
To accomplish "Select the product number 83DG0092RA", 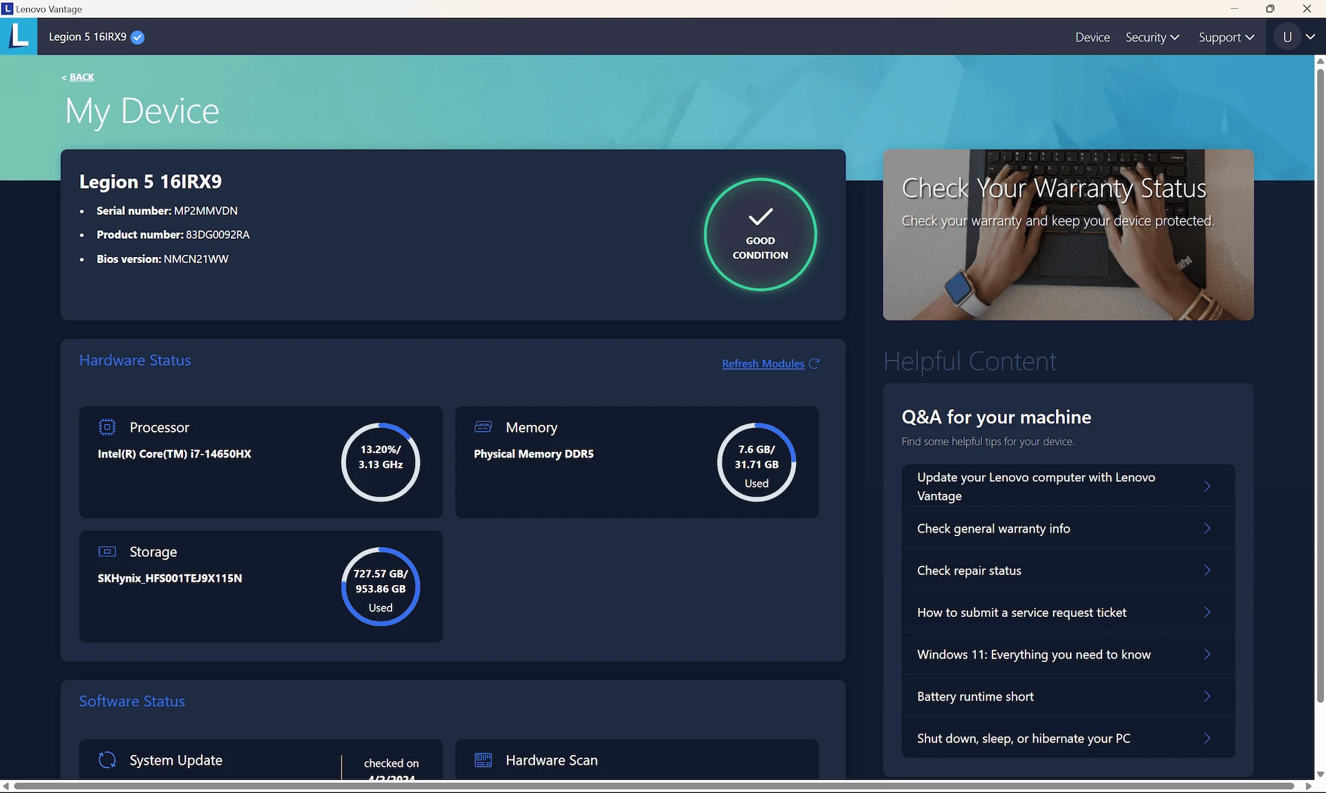I will [x=218, y=235].
